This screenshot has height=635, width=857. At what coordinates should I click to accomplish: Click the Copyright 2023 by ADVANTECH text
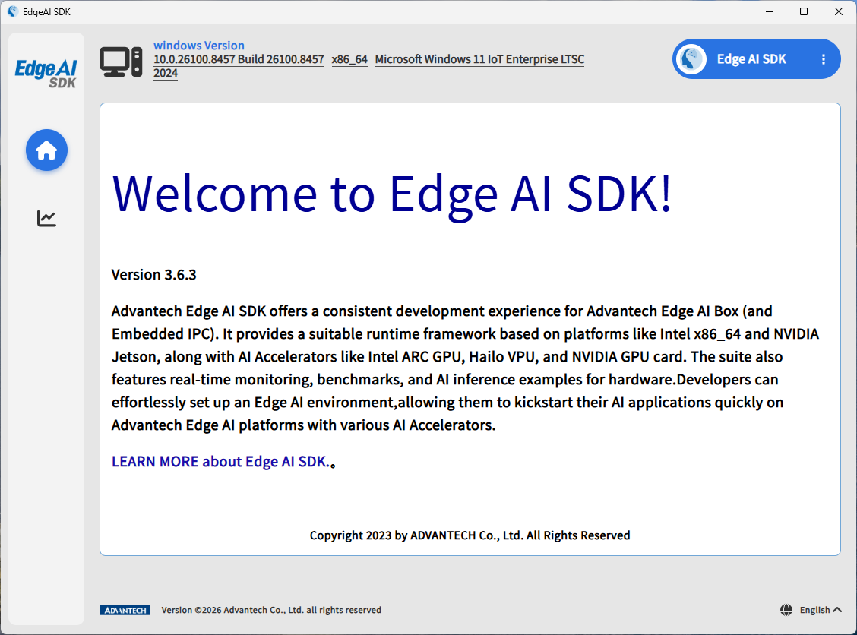click(470, 535)
